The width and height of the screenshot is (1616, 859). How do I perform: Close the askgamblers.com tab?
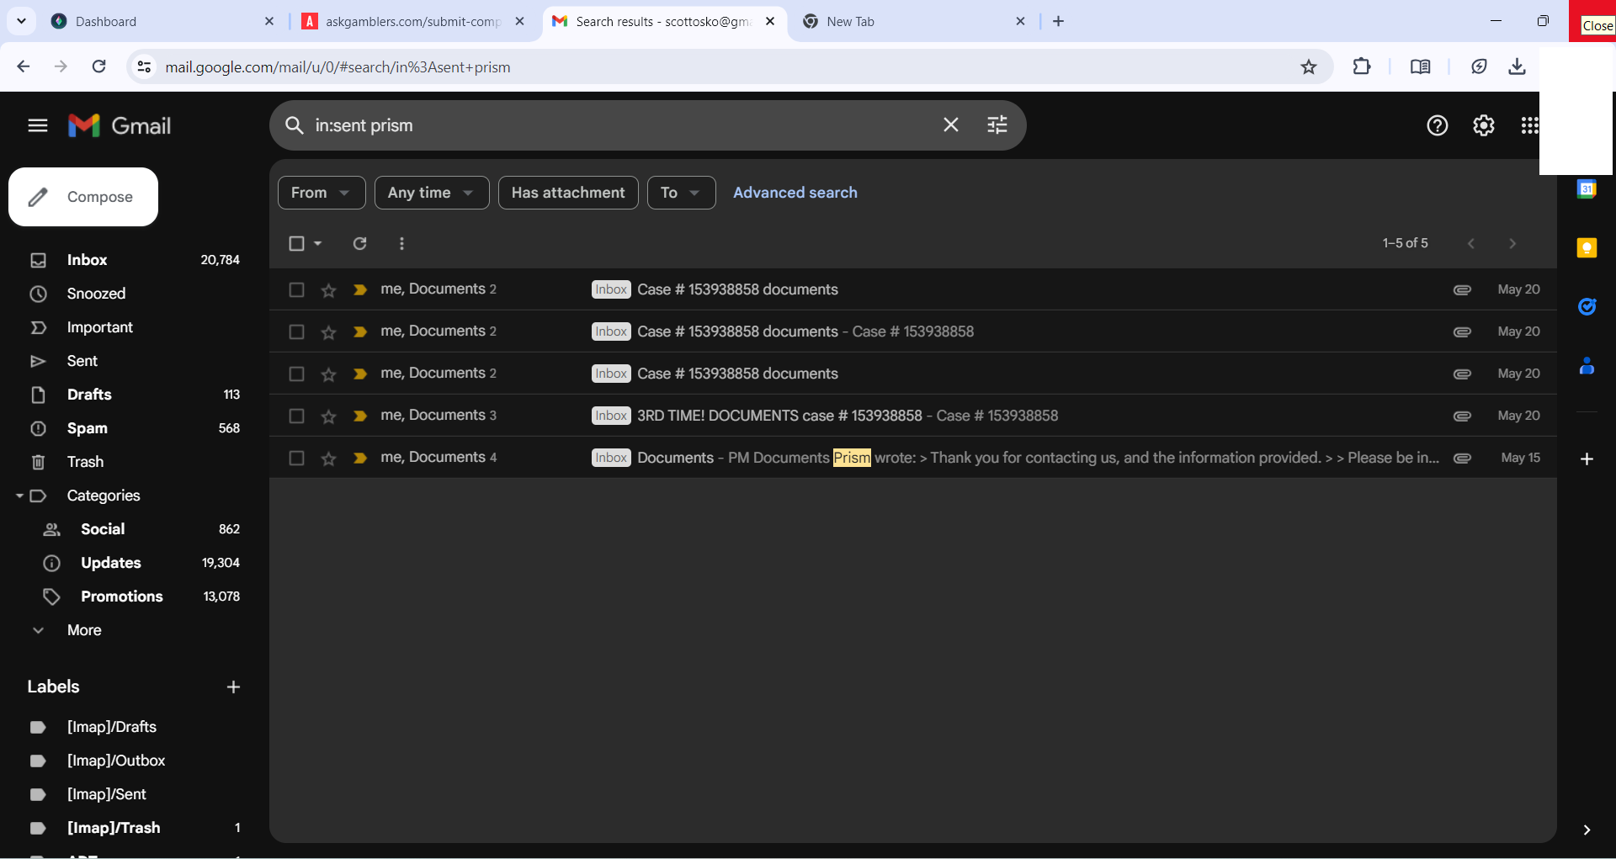click(519, 21)
